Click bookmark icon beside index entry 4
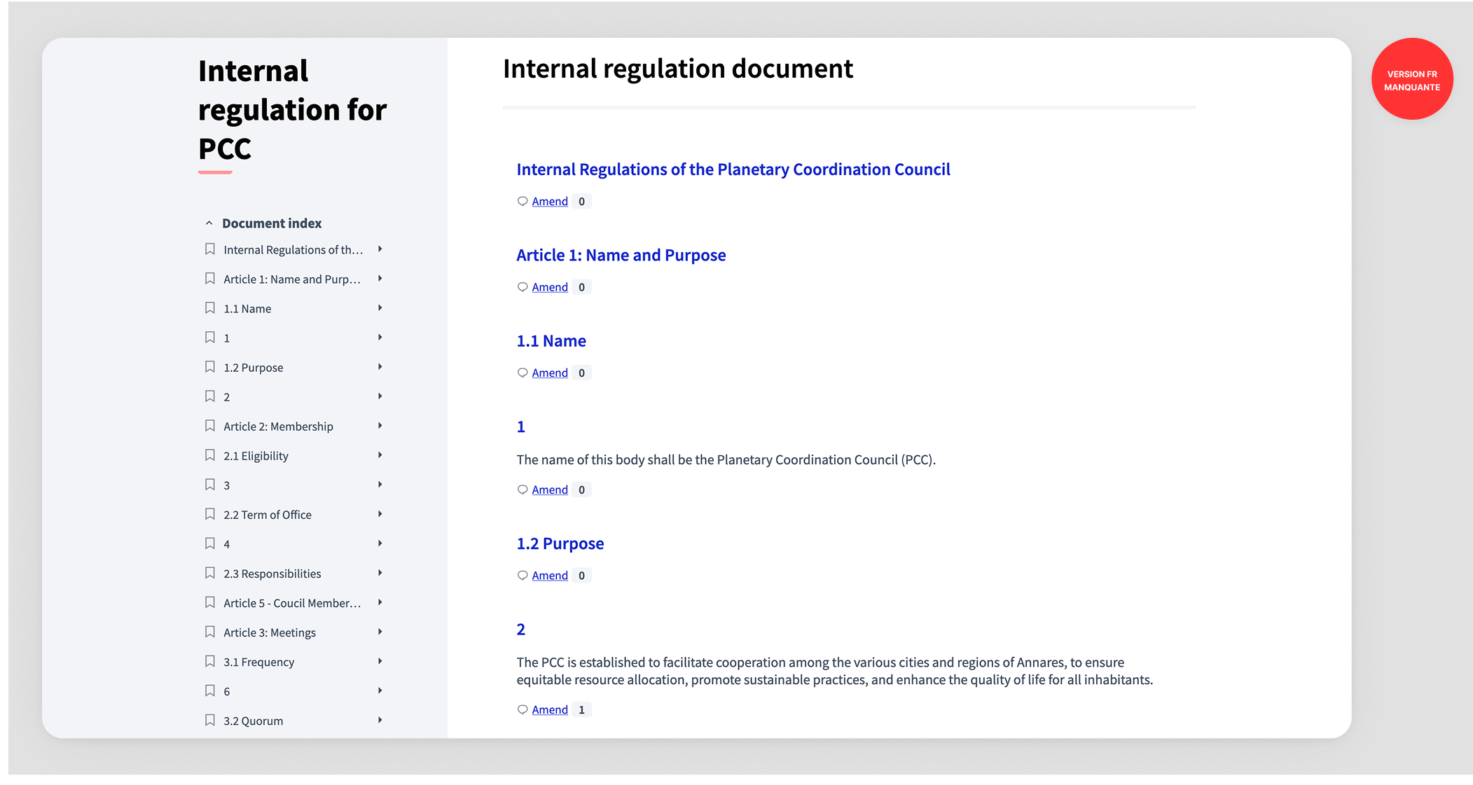This screenshot has width=1473, height=785. pos(209,543)
